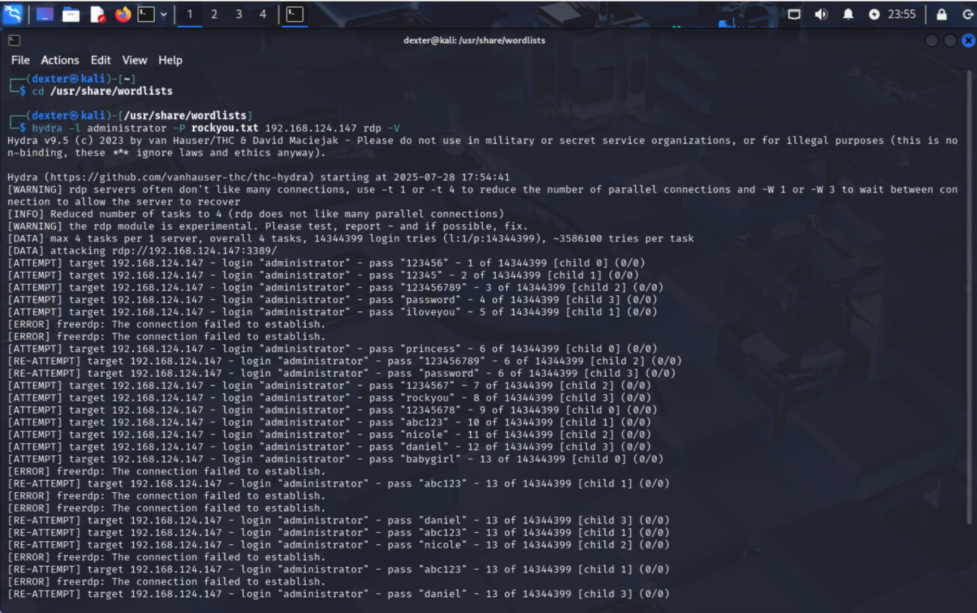Click the show desktop panel icon
The width and height of the screenshot is (977, 613).
(45, 15)
